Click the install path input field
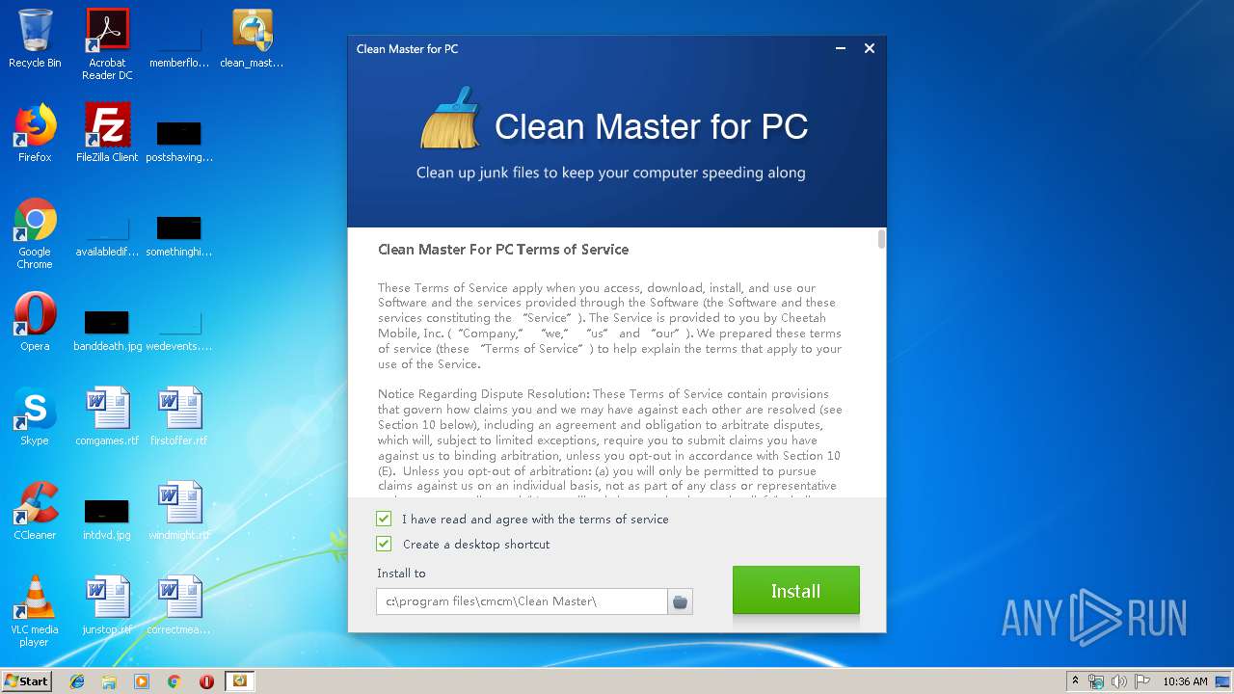 pos(522,601)
